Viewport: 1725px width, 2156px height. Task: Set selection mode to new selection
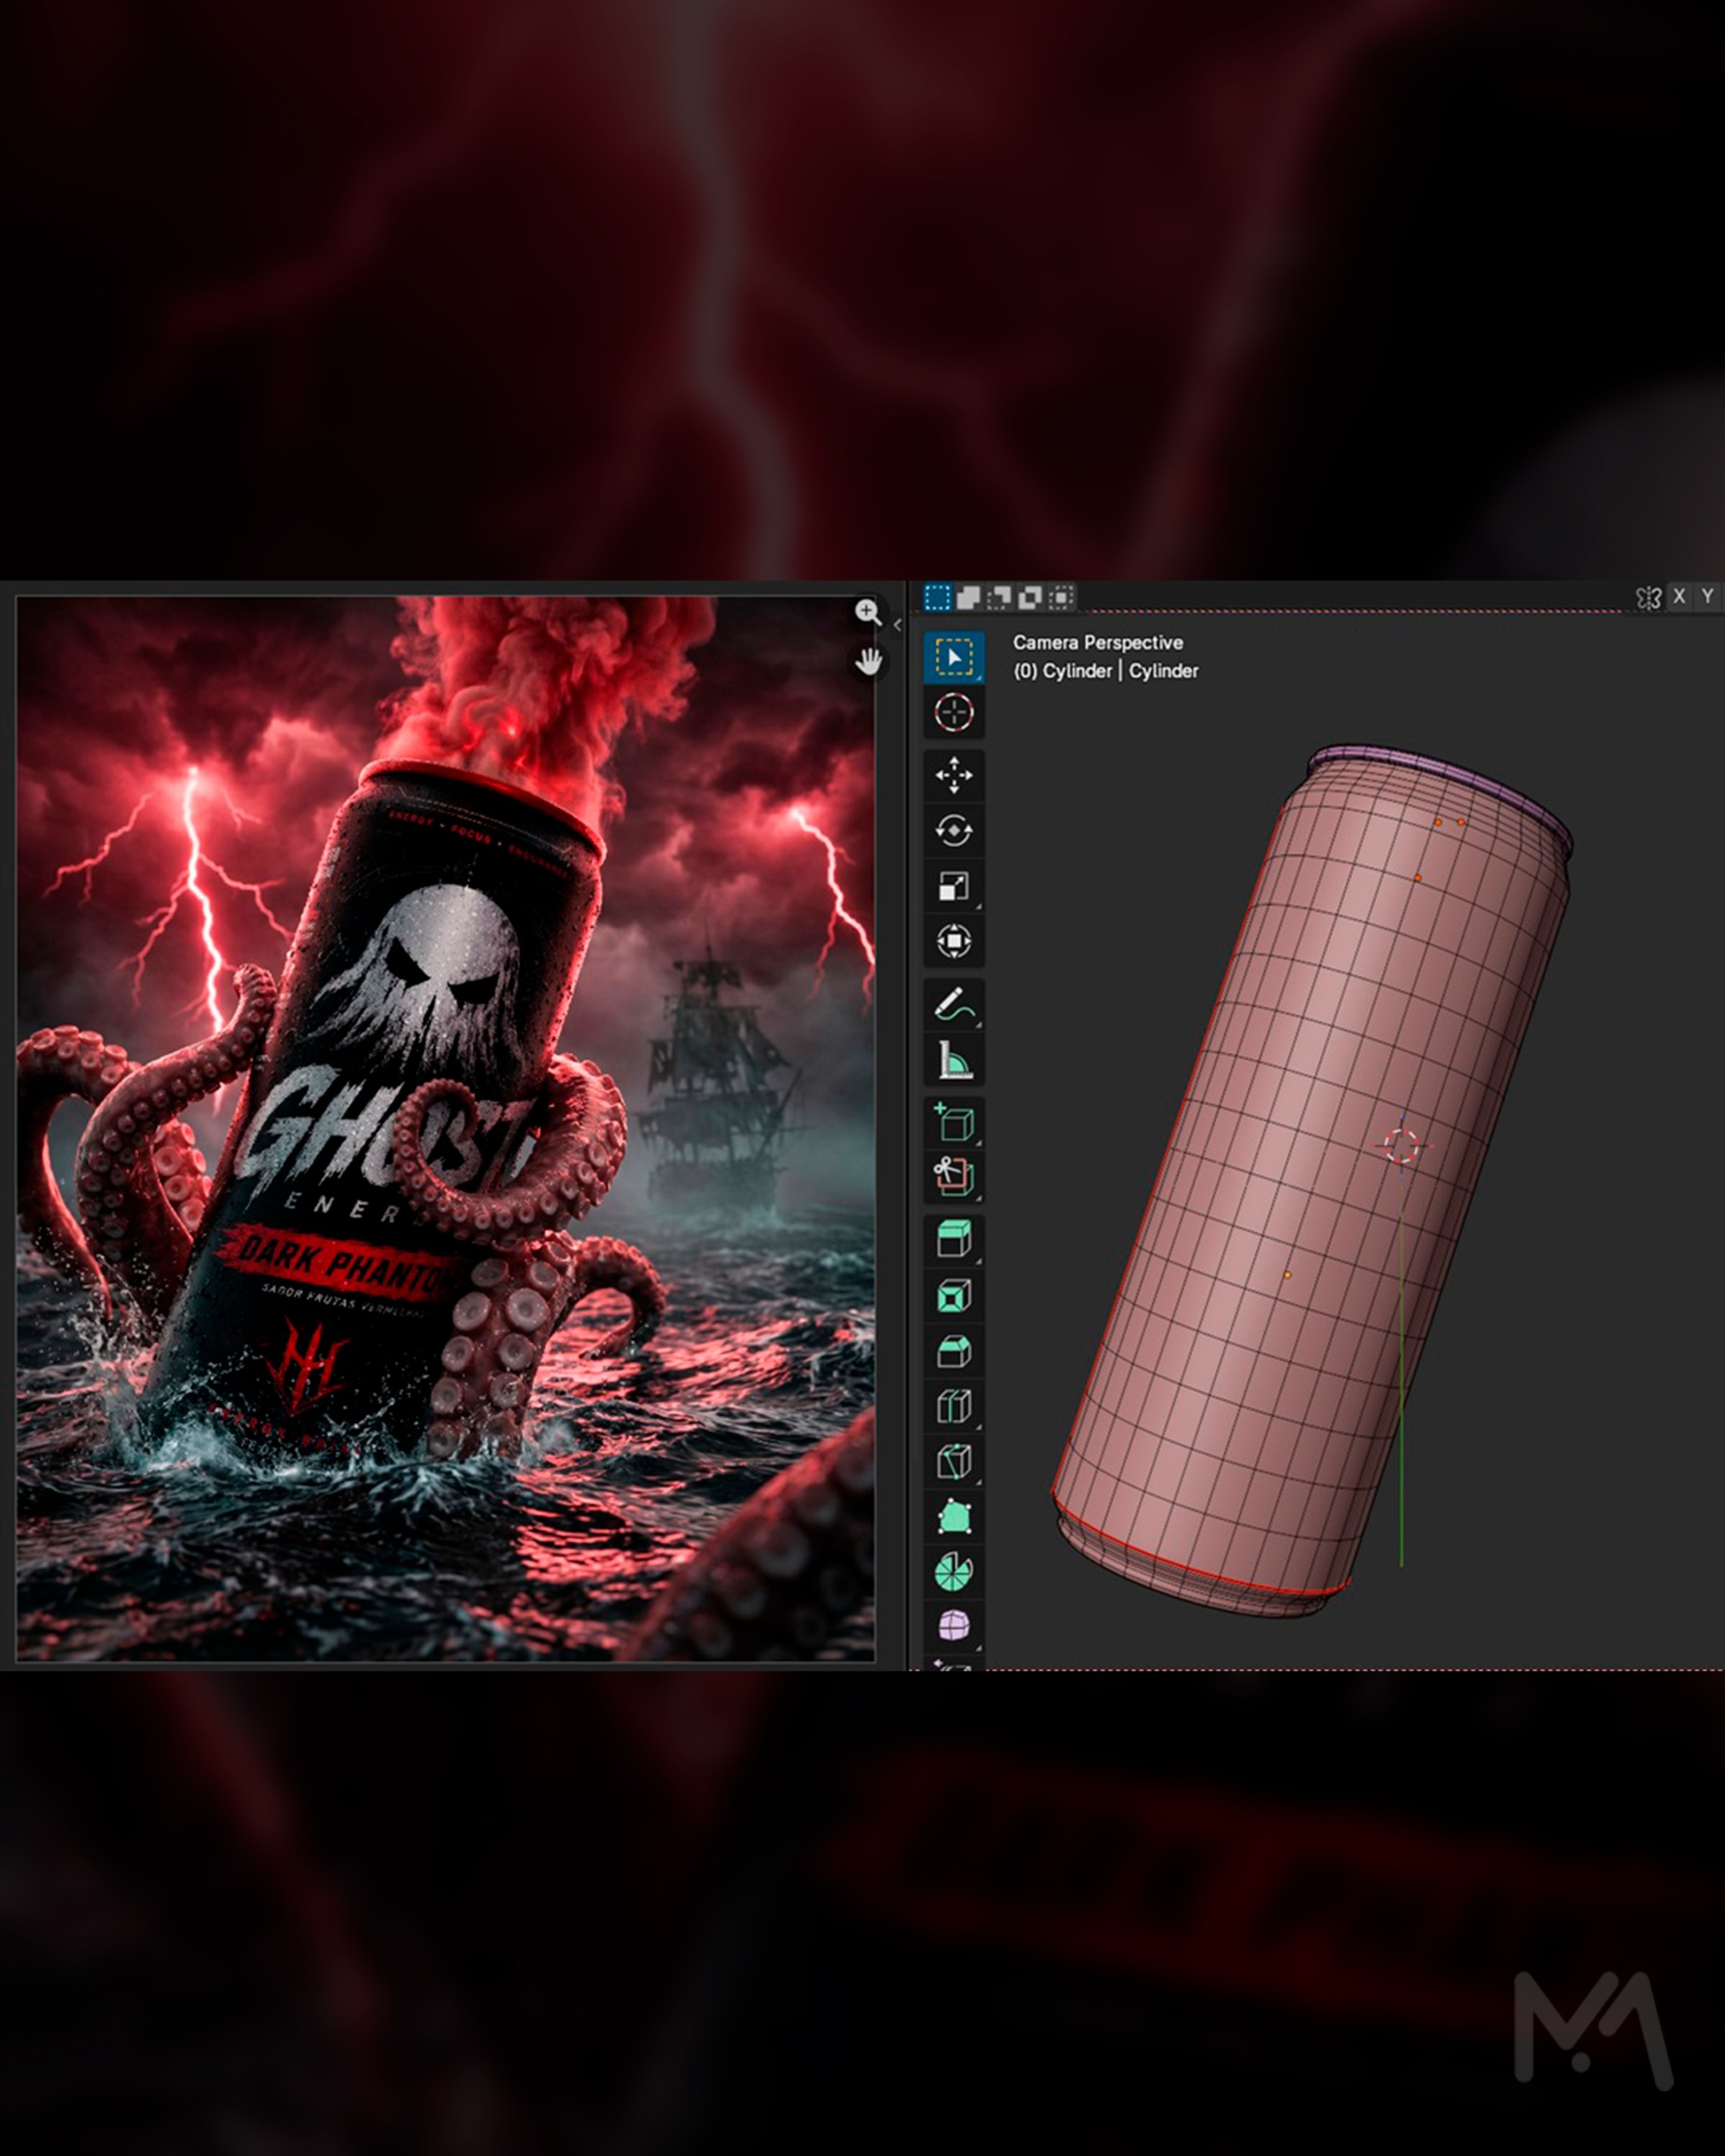[x=937, y=597]
